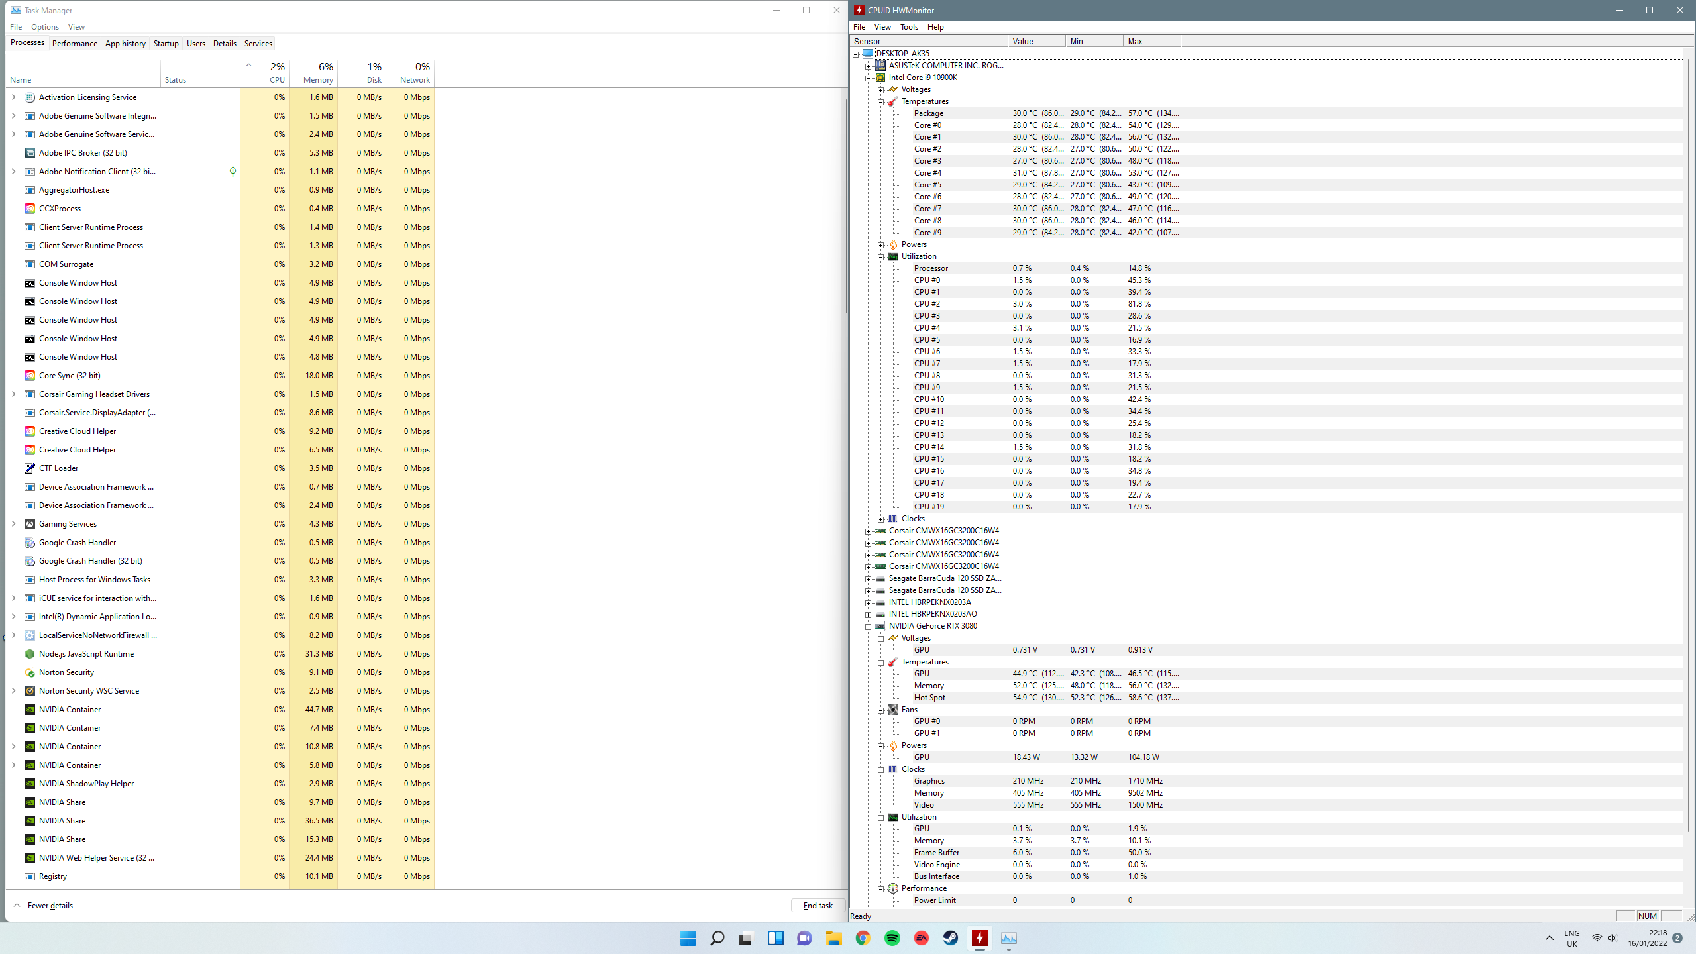Collapse the DESKTOP-AK35 root node
This screenshot has width=1696, height=954.
[x=855, y=54]
